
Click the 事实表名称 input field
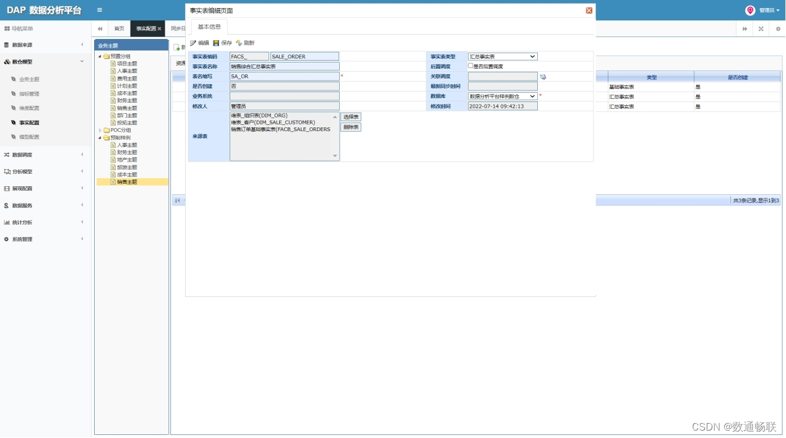click(x=285, y=66)
